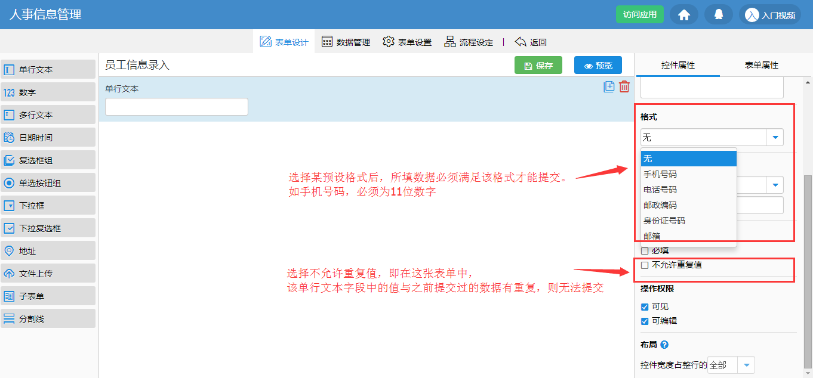This screenshot has width=813, height=378.
Task: Open the 表单设置 tab
Action: tap(407, 42)
